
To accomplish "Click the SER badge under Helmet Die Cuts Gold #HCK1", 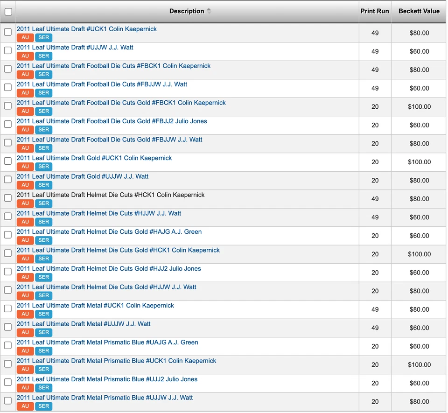I will tap(44, 259).
